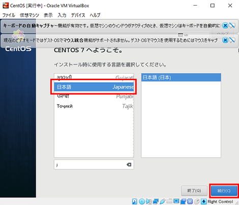
Task: Click the mouse integration status icon
Action: click(197, 201)
